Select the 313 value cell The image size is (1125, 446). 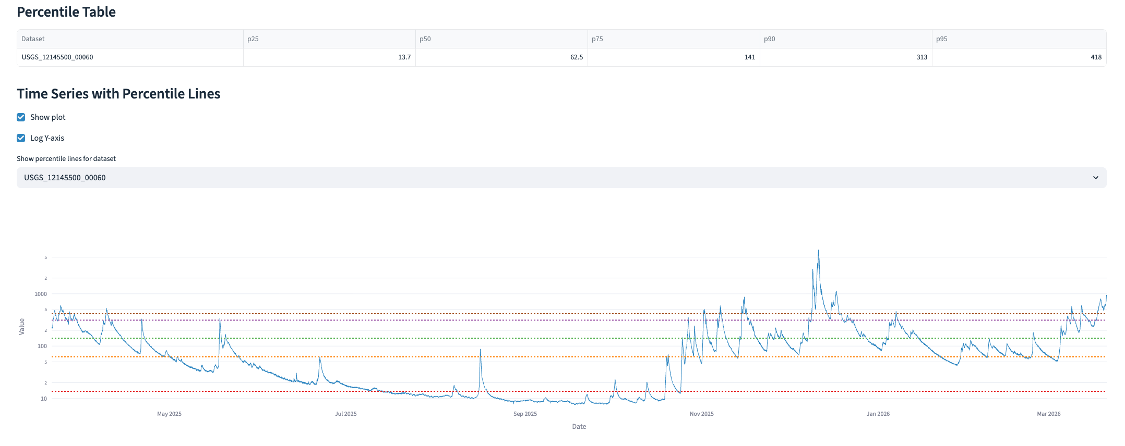click(x=846, y=57)
